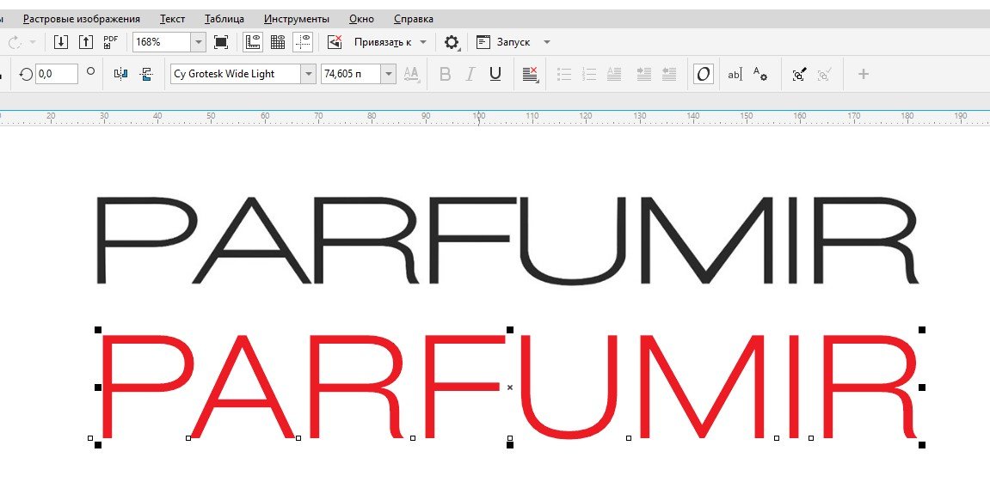Click the top-right selection handle
990x488 pixels.
[x=922, y=330]
